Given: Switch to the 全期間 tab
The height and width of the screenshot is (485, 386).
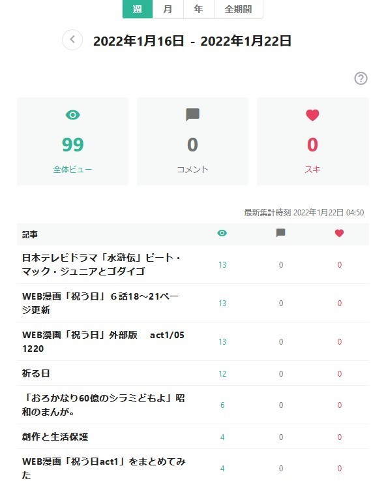Looking at the screenshot, I should coord(238,9).
